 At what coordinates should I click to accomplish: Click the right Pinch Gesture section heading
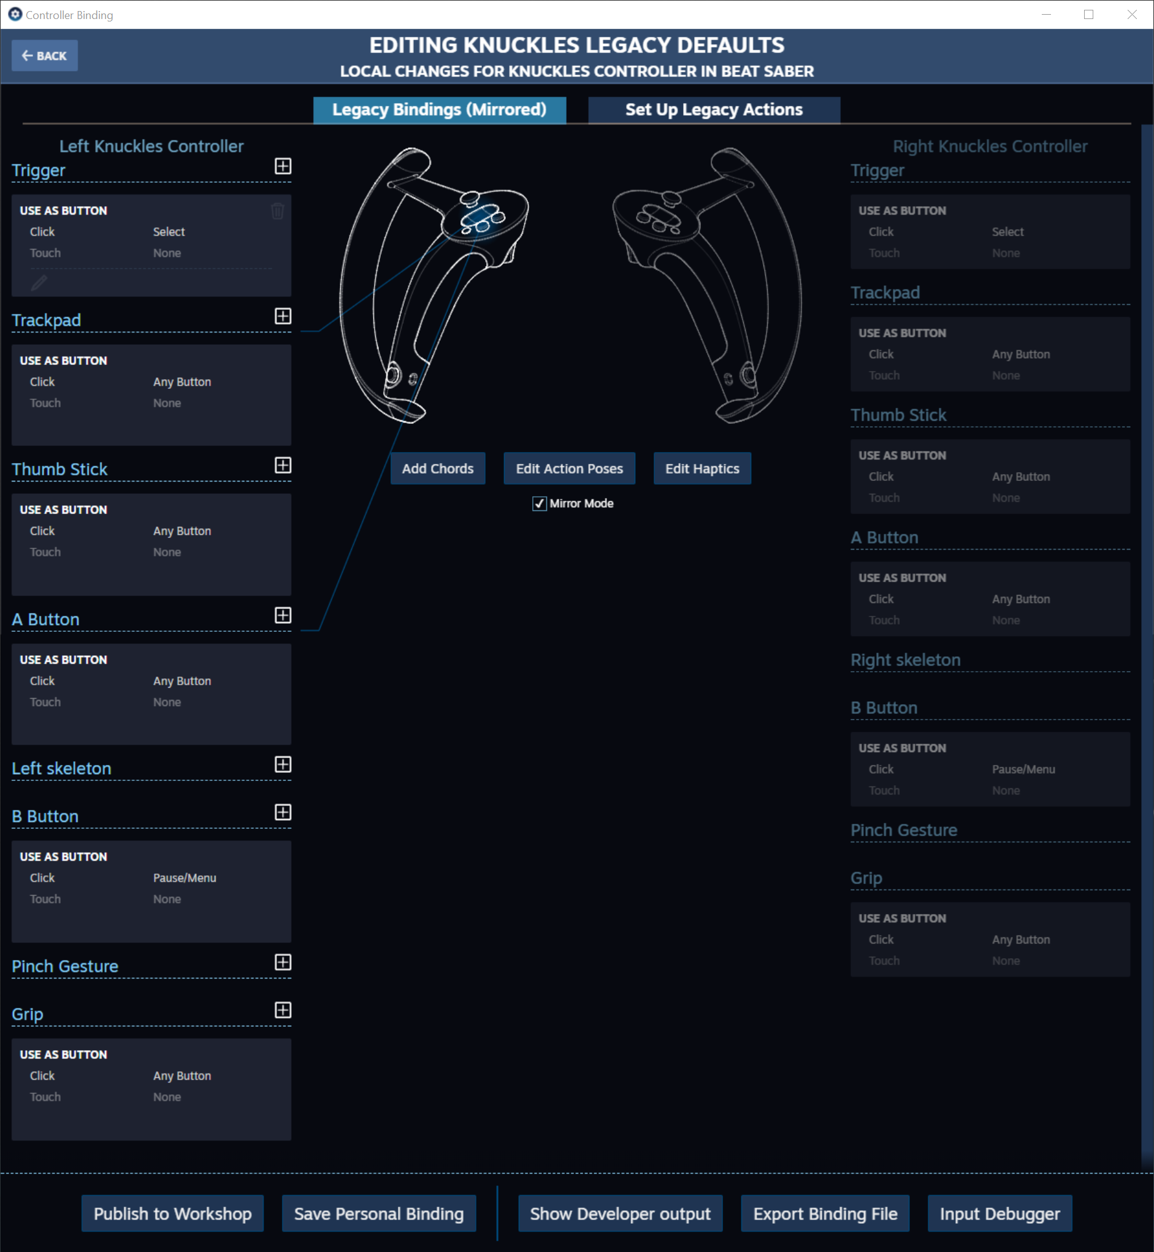[904, 831]
